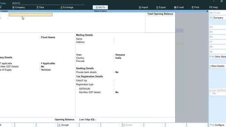Open I: More Details
This screenshot has height=127, width=226.
(218, 66)
